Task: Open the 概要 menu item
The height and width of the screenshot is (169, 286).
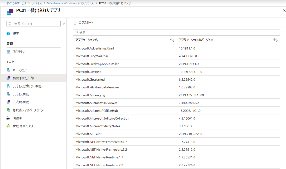Action: [34, 34]
